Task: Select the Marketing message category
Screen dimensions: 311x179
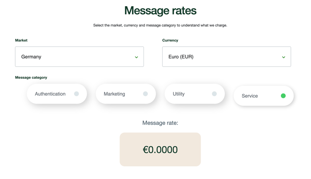Action: [x=126, y=94]
